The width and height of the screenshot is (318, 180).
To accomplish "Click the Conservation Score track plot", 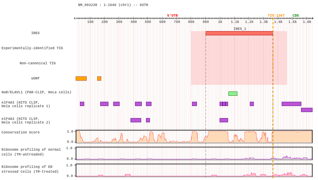I will click(194, 137).
